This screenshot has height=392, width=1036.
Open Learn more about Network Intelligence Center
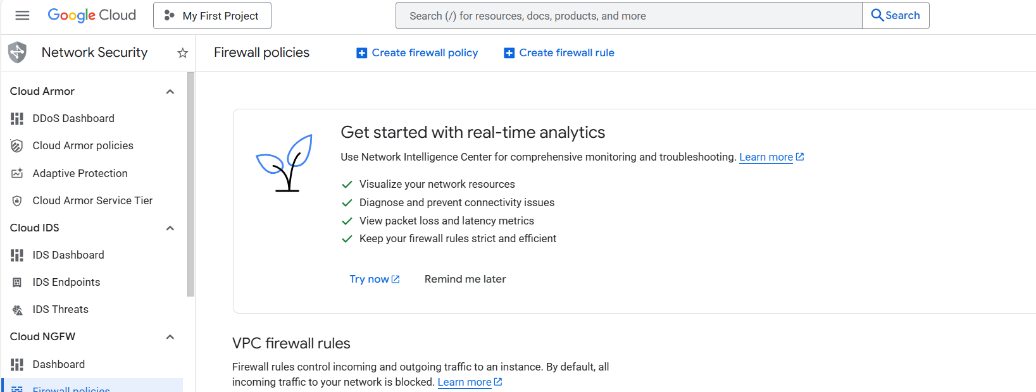click(766, 157)
